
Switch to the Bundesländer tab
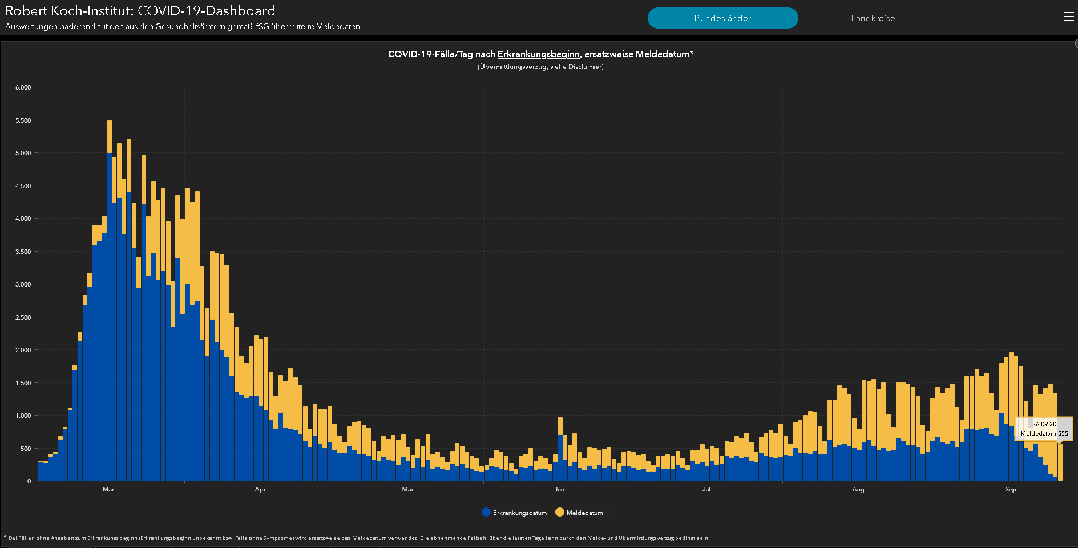(x=722, y=18)
